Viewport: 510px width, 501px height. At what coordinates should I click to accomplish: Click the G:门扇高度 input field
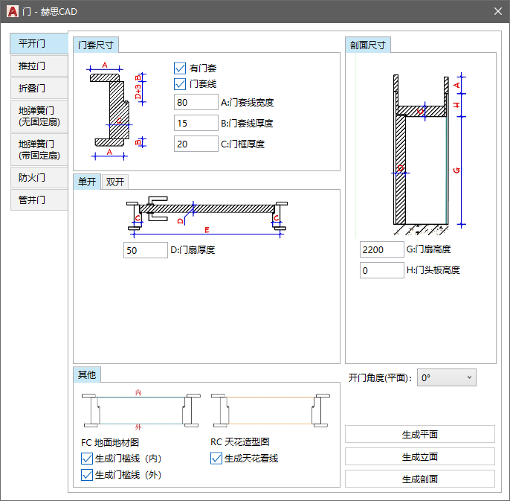click(382, 249)
